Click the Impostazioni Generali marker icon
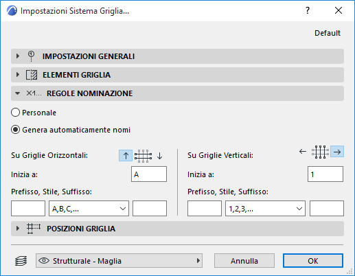The image size is (355, 276). [x=31, y=56]
